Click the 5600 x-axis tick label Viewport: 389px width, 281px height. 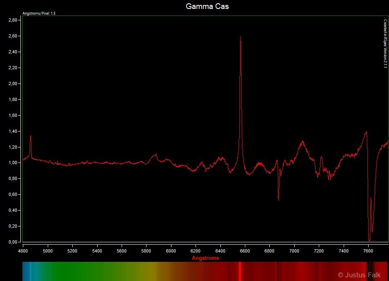122,251
